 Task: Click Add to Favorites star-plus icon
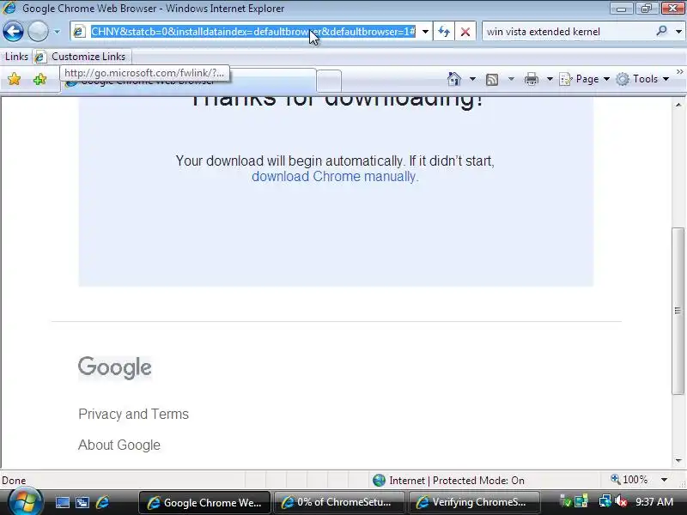point(40,79)
